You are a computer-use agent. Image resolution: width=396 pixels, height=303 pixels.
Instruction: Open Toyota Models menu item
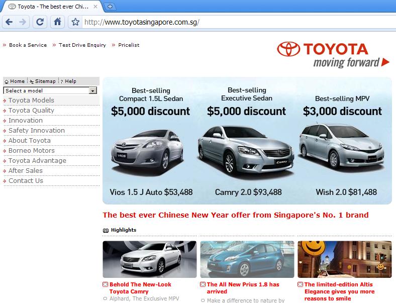31,100
